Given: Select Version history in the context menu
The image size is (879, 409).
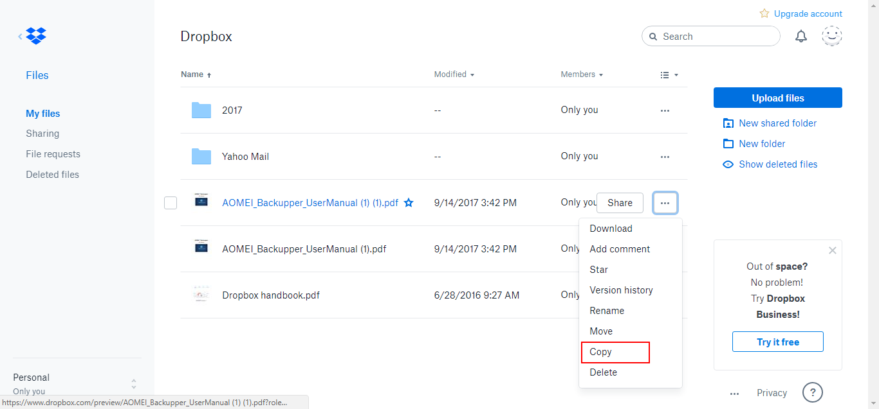Looking at the screenshot, I should pyautogui.click(x=621, y=290).
